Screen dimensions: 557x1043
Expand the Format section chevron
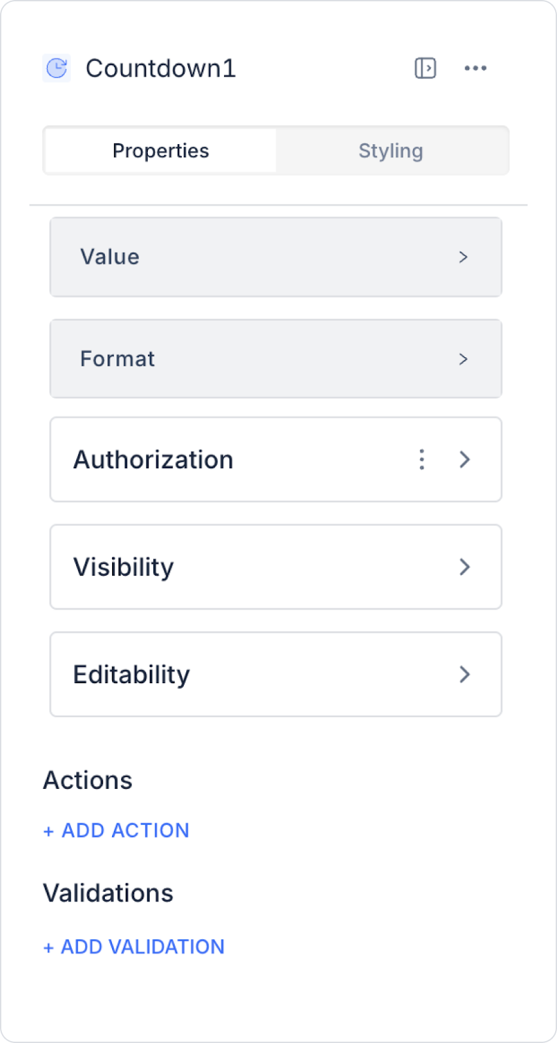(463, 359)
